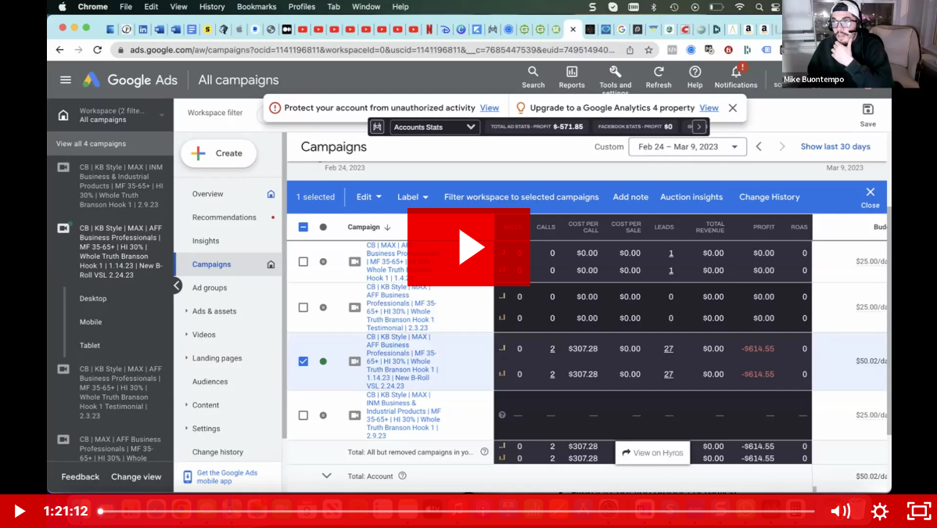Image resolution: width=937 pixels, height=528 pixels.
Task: Click Show last 30 days link
Action: click(835, 147)
